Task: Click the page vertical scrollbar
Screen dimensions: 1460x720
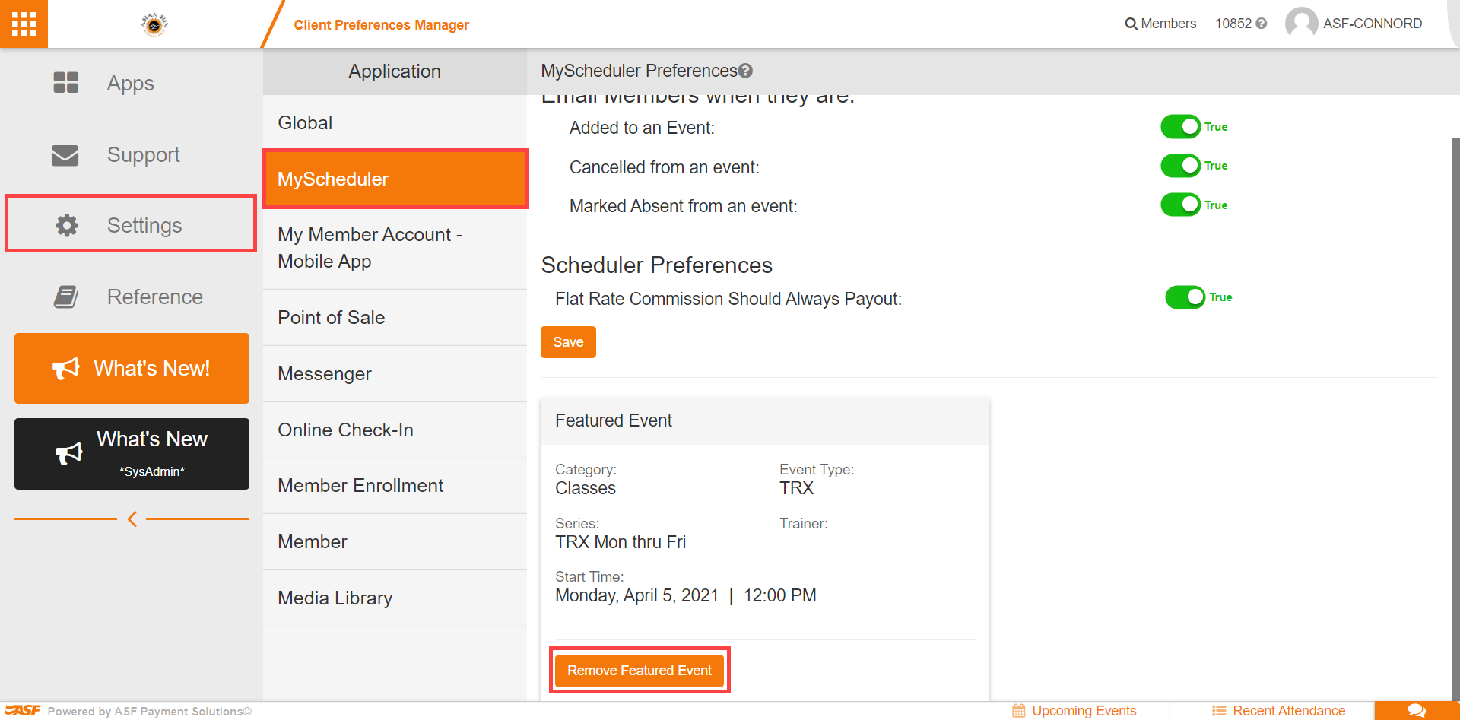Action: tap(1455, 418)
